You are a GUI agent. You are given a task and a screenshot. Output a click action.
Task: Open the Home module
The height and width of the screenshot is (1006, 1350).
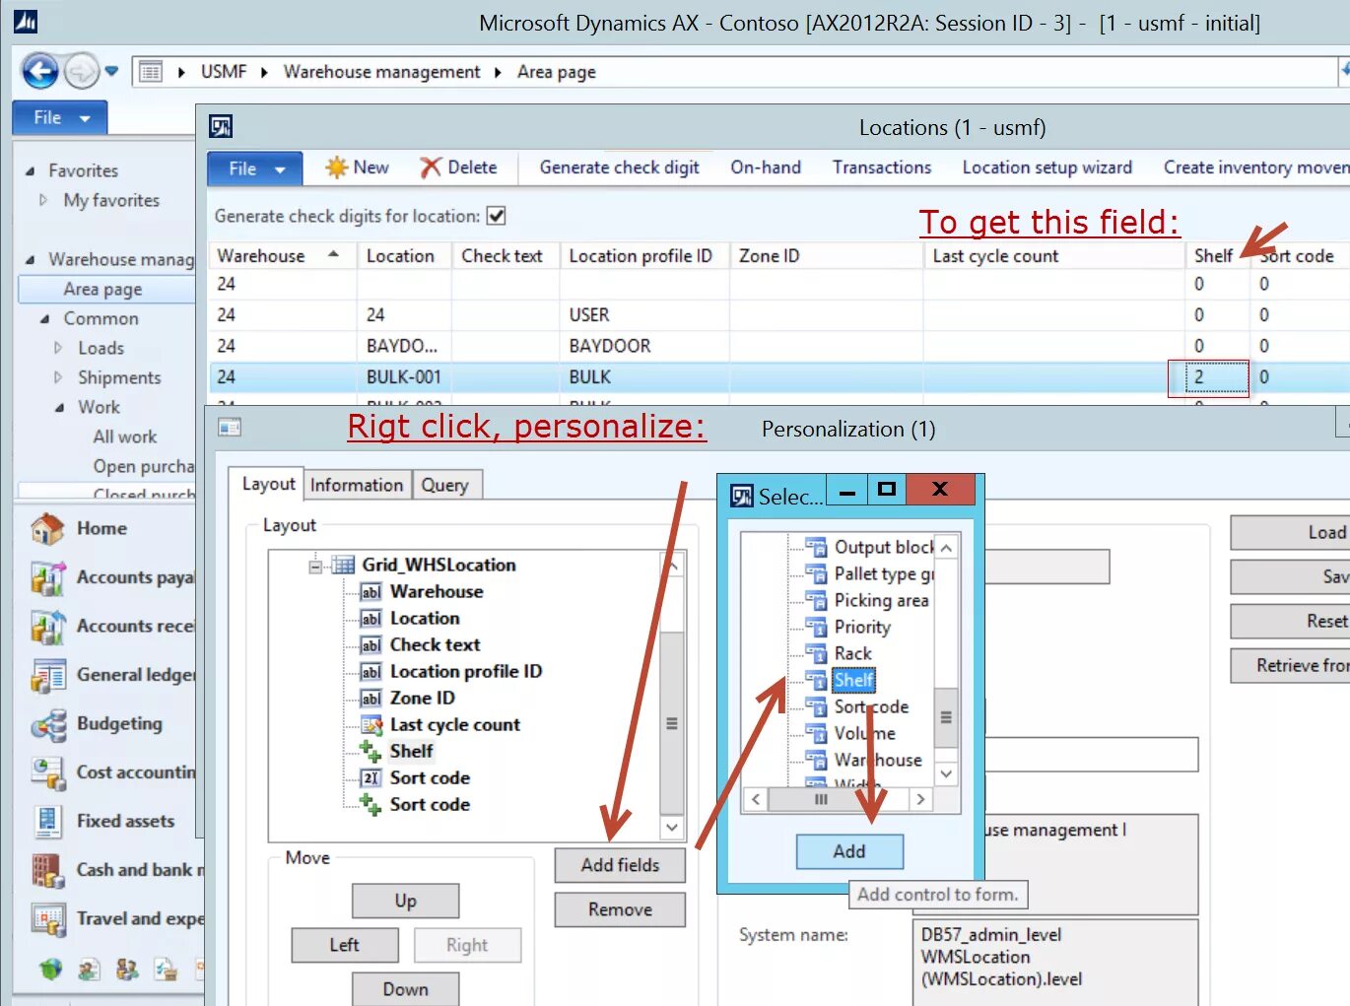101,528
